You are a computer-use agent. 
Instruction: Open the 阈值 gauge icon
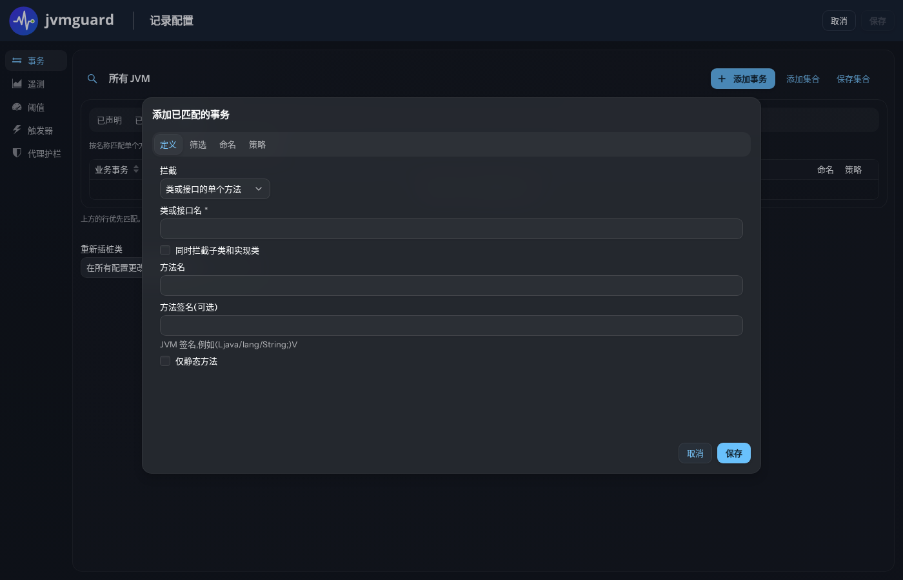(17, 107)
